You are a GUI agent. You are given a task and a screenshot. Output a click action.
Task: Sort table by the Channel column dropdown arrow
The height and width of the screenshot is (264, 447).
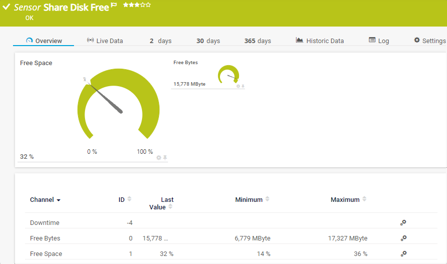point(58,200)
